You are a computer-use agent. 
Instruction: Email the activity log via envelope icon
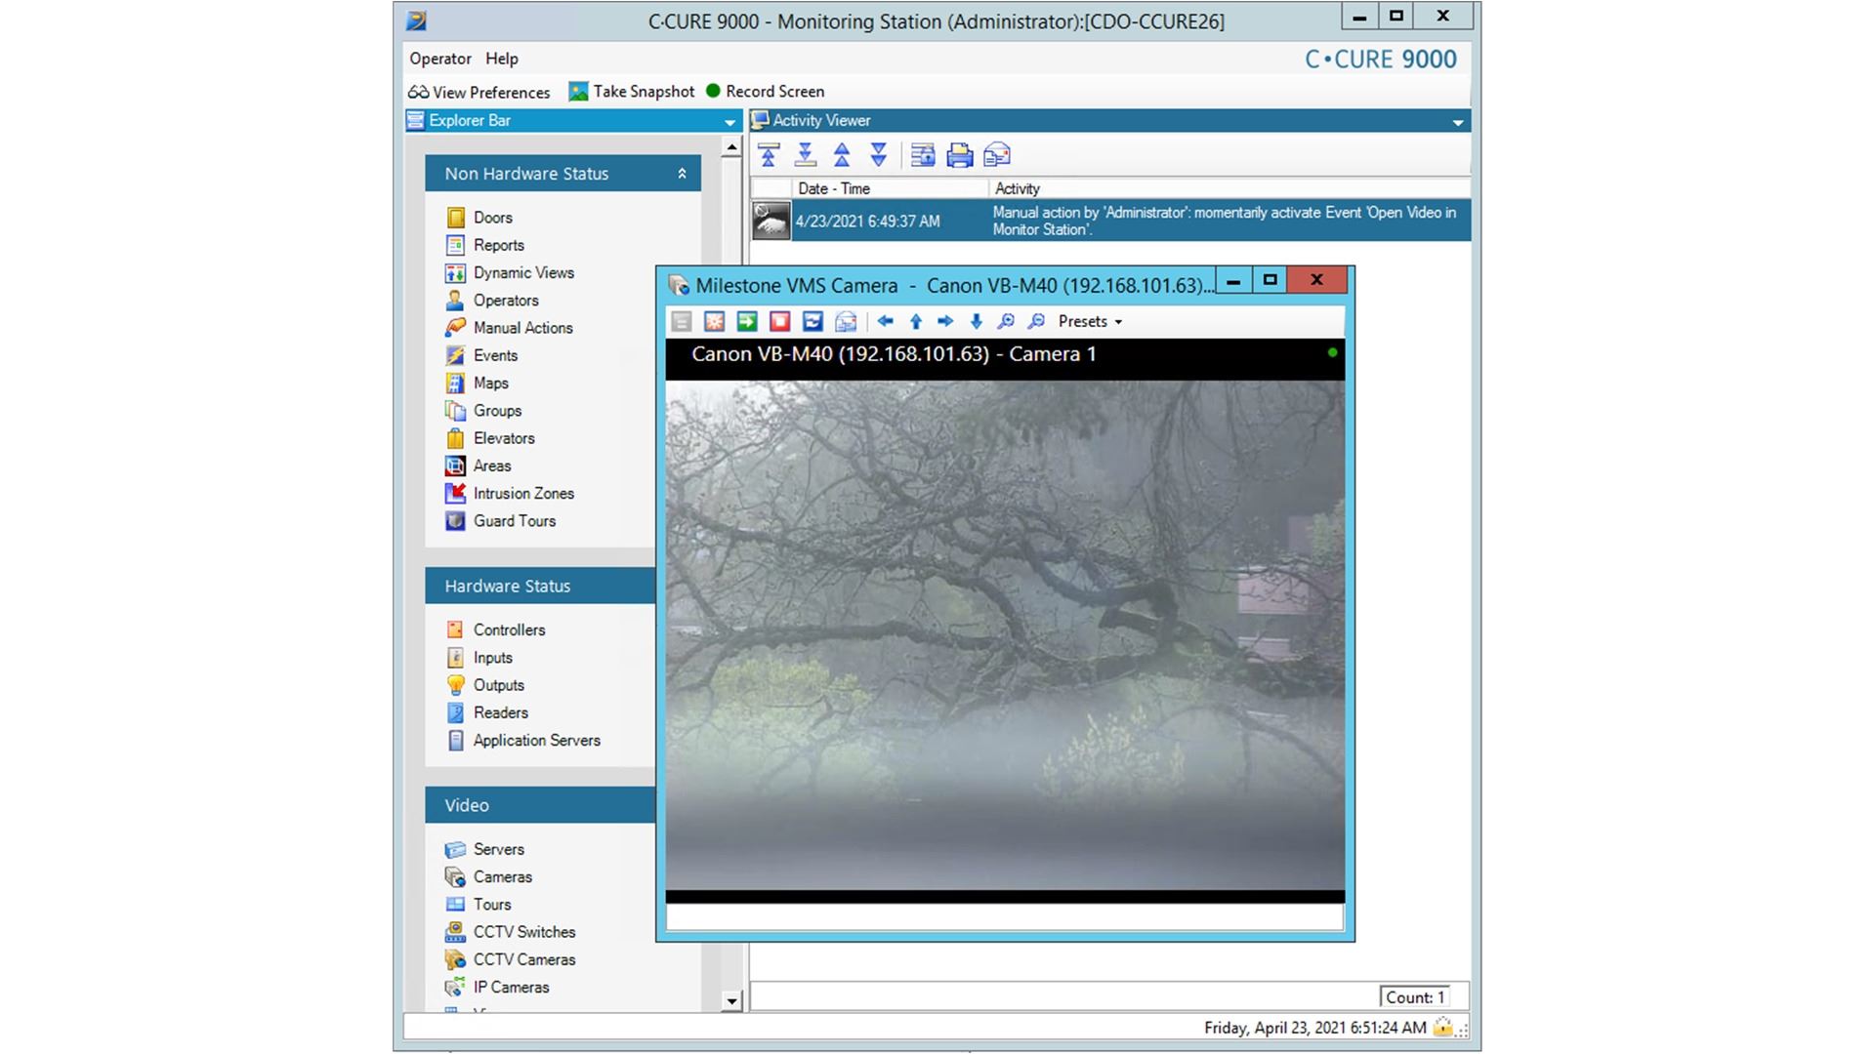(x=997, y=155)
